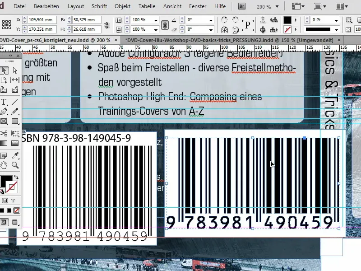
Task: Rotate the selection 90 degrees clockwise
Action: (x=224, y=19)
